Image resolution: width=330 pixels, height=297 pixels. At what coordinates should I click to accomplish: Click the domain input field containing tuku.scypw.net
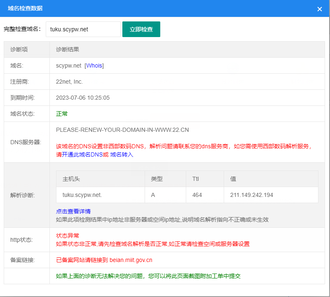(83, 29)
